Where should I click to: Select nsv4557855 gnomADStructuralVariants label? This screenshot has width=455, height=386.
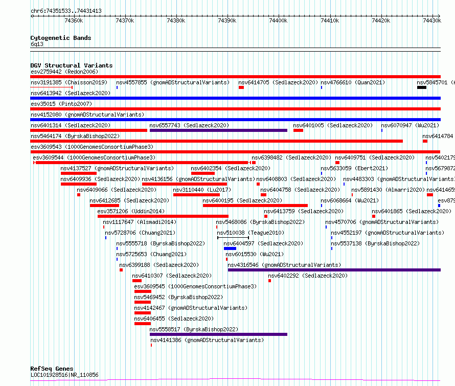(173, 82)
